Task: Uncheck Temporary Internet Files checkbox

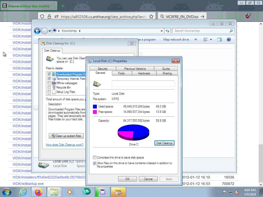Action: tap(49, 78)
